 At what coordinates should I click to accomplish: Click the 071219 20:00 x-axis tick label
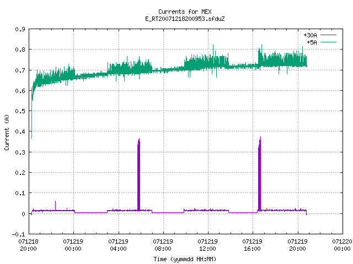297,245
